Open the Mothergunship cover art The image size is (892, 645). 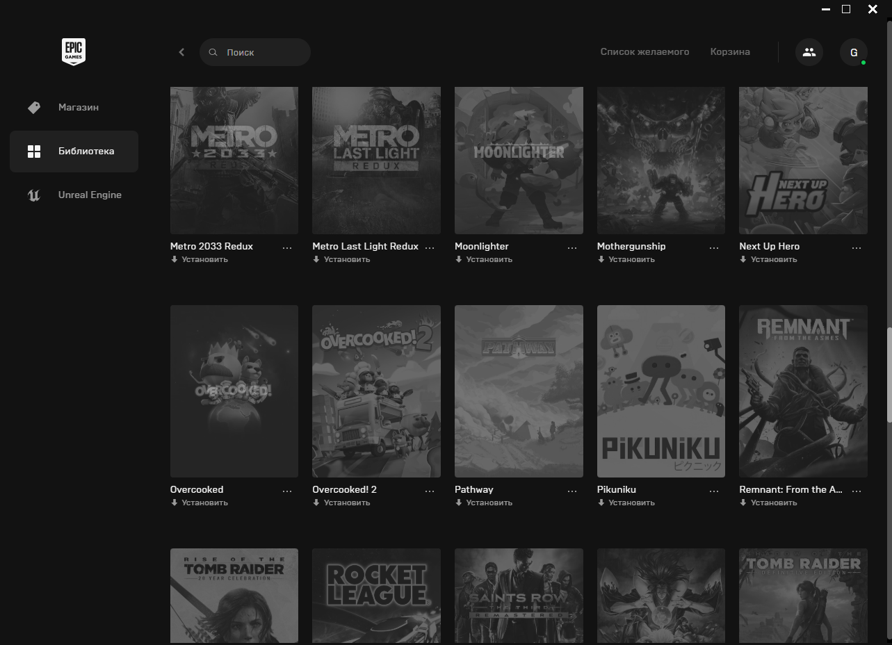pos(661,161)
